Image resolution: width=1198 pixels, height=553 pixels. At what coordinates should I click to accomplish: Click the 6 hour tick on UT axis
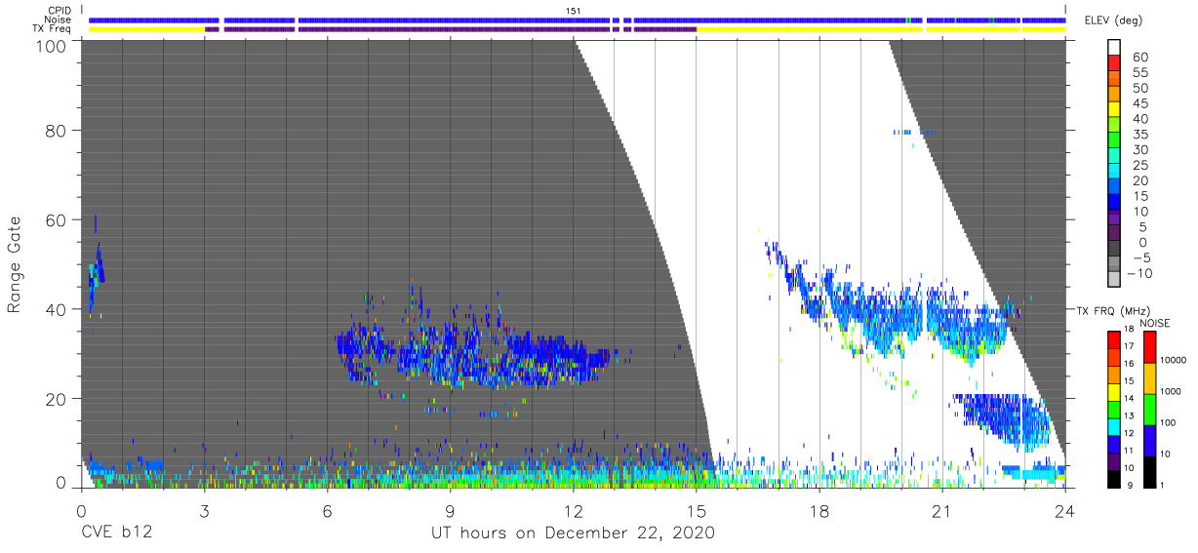(x=327, y=511)
